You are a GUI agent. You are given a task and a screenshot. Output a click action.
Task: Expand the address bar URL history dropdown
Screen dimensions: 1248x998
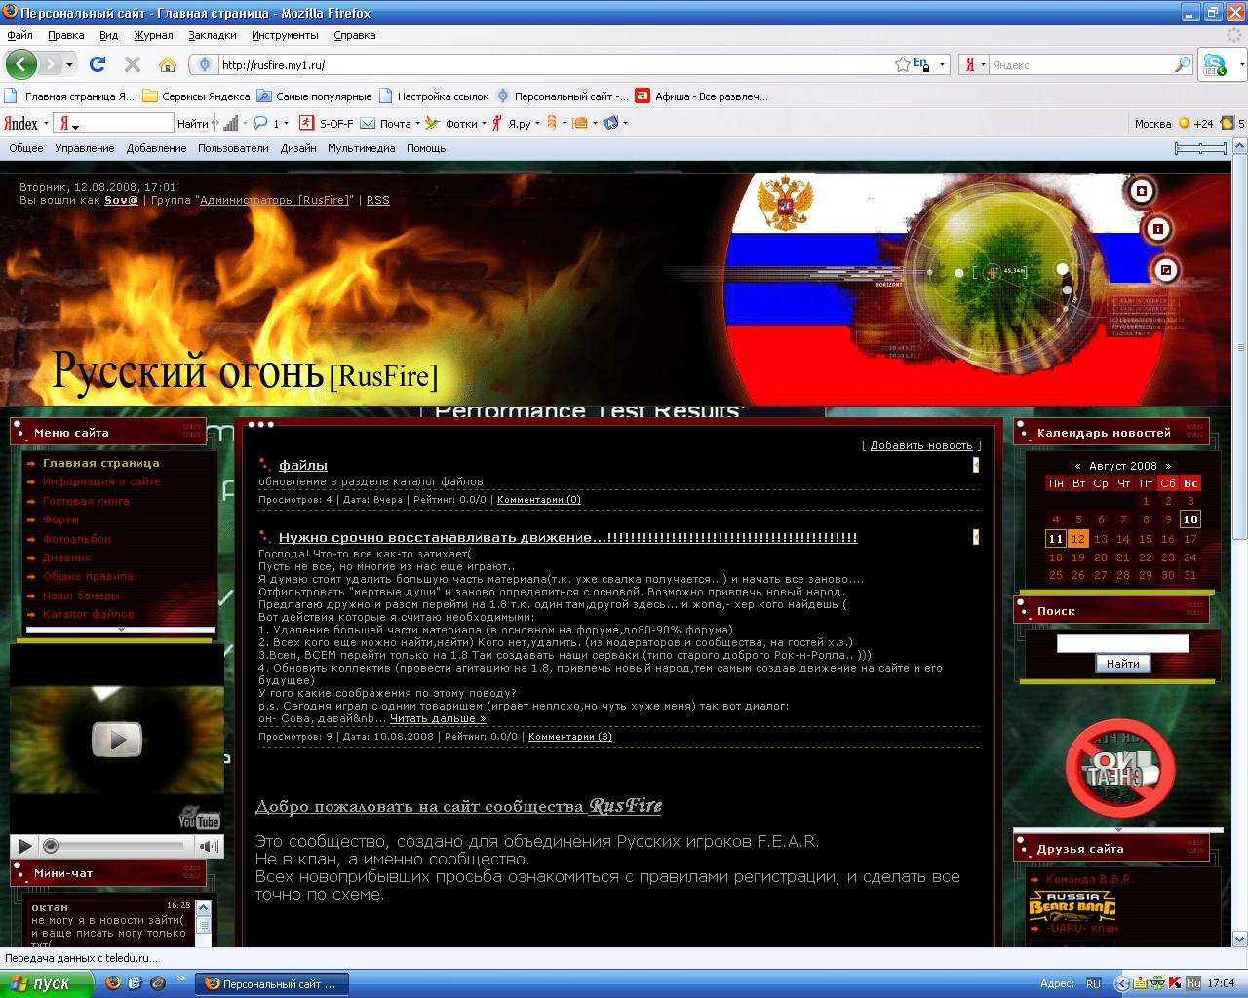pyautogui.click(x=942, y=65)
